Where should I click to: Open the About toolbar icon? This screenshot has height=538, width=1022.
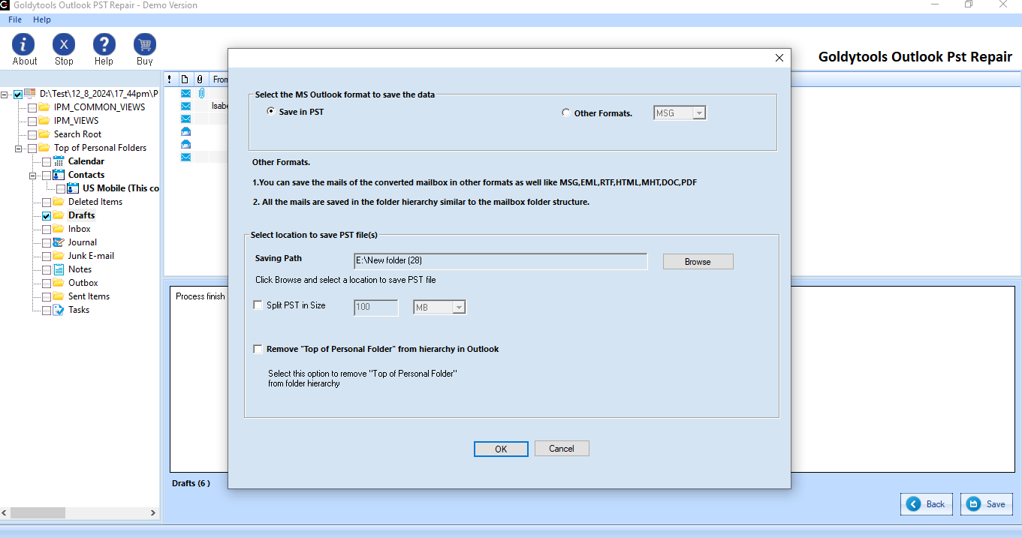[24, 44]
